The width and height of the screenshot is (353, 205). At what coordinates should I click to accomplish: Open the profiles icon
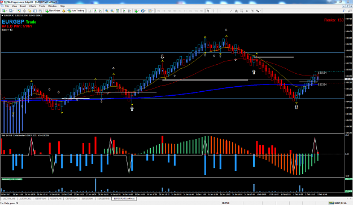click(11, 11)
